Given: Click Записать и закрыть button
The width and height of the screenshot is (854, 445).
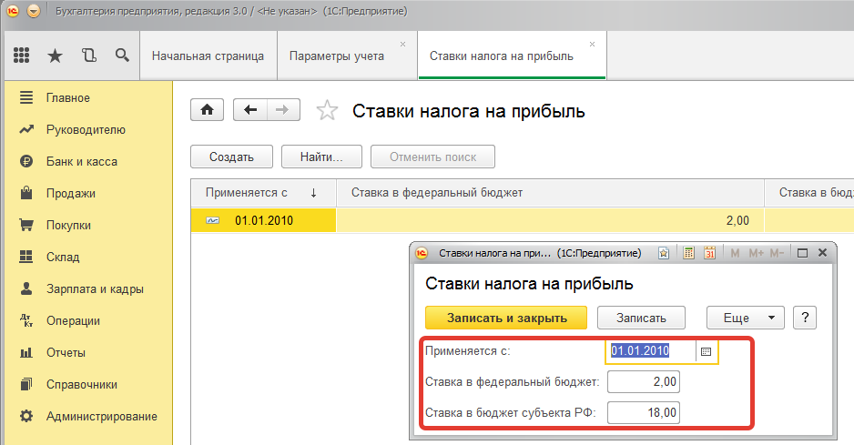Looking at the screenshot, I should [x=506, y=318].
